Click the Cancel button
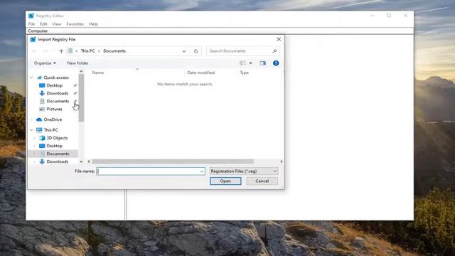Viewport: 455px width, 256px height. click(x=262, y=181)
